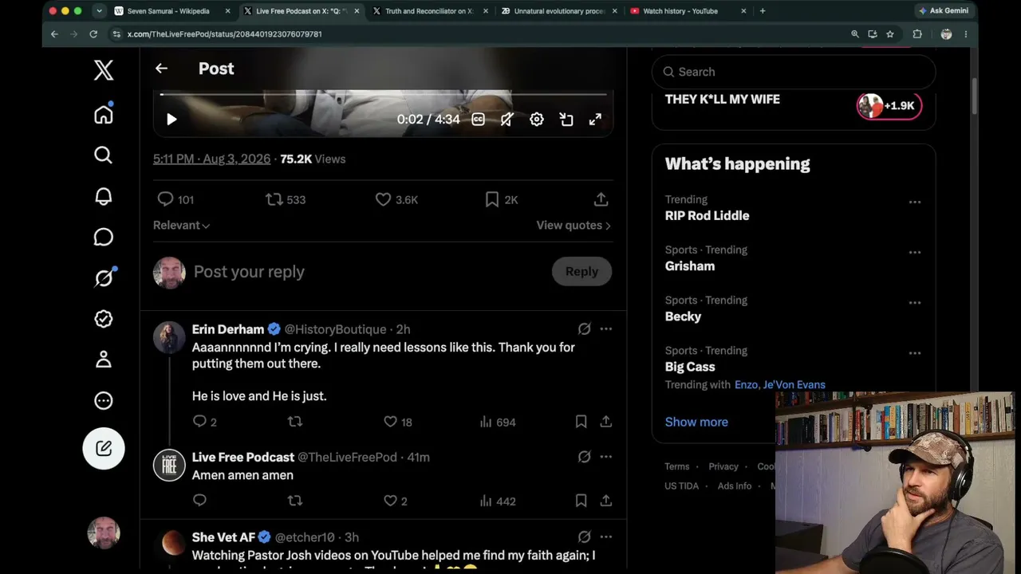The width and height of the screenshot is (1021, 574).
Task: Open more options on Erin Derham's comment
Action: 606,329
